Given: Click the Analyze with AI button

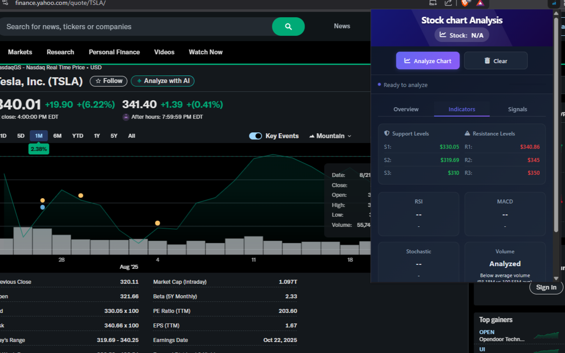Looking at the screenshot, I should coord(162,81).
